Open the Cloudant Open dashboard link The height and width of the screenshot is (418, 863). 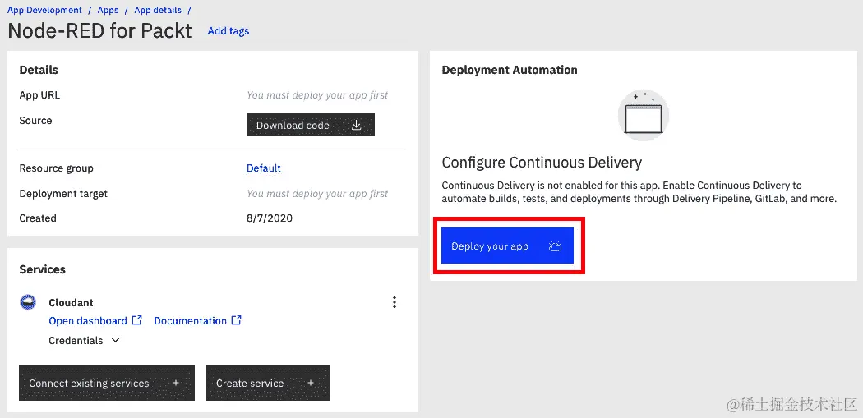click(x=88, y=320)
